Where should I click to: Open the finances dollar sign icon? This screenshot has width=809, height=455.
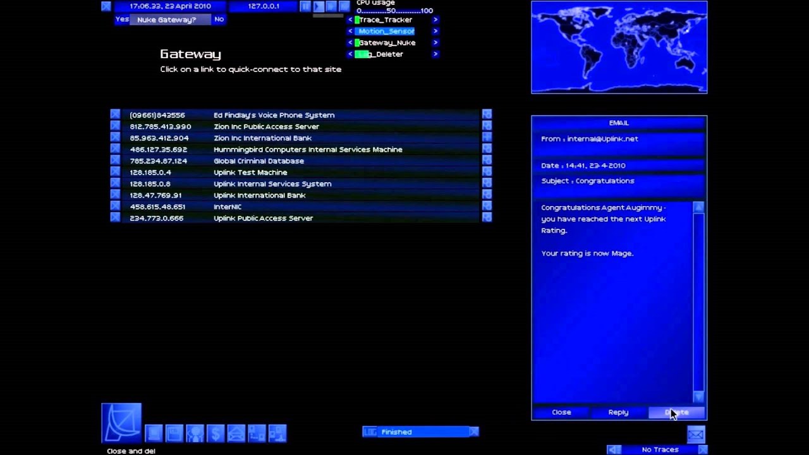(216, 433)
